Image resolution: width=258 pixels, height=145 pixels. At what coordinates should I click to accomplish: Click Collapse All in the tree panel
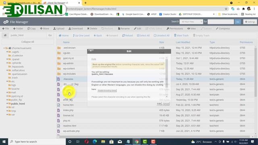(28, 42)
